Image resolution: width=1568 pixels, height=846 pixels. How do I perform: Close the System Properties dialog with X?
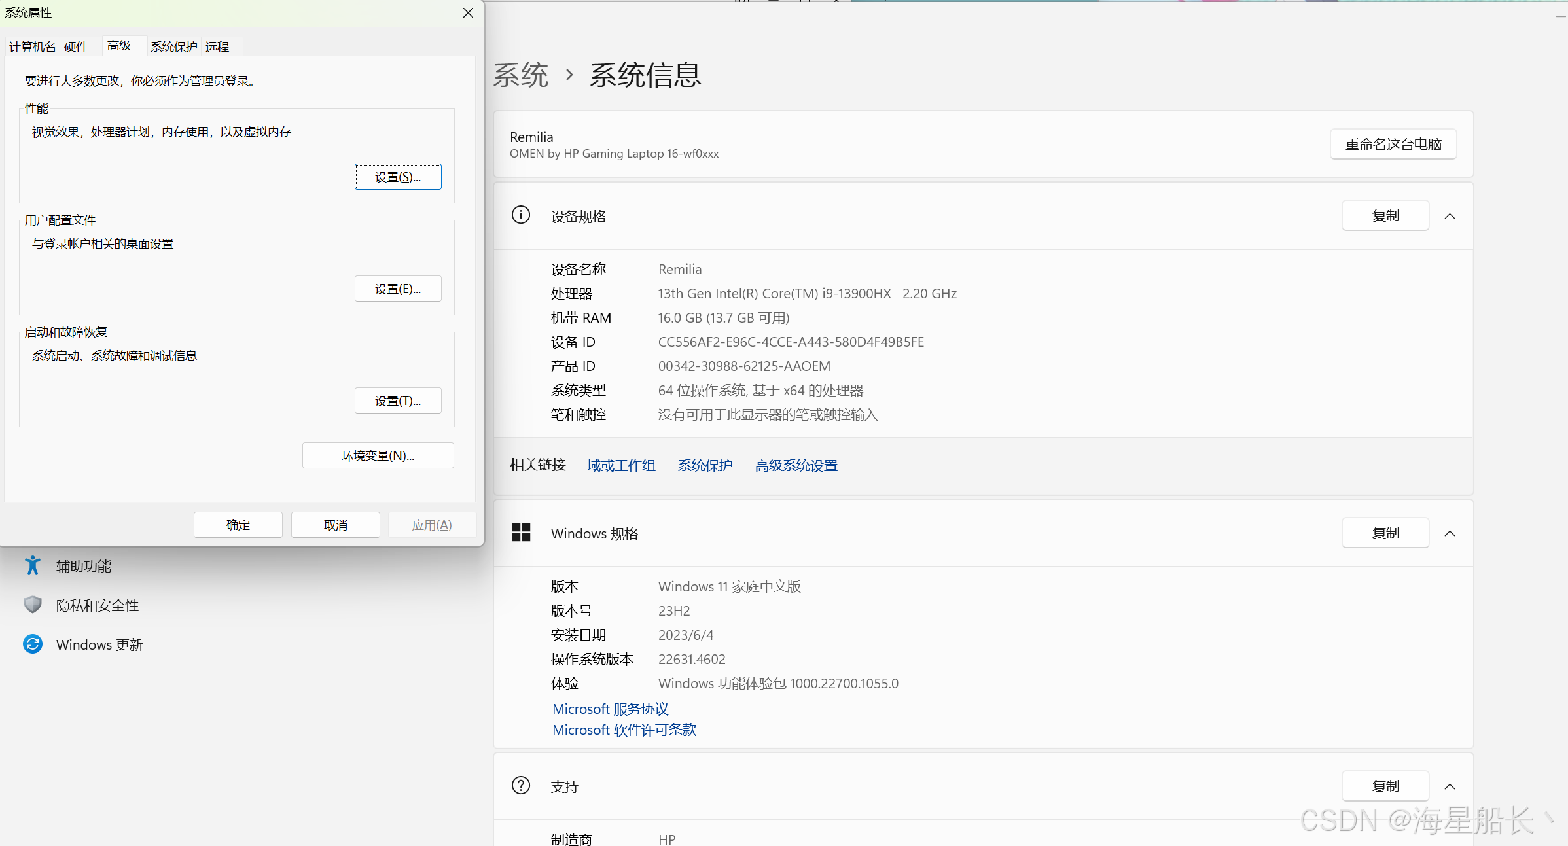[468, 13]
